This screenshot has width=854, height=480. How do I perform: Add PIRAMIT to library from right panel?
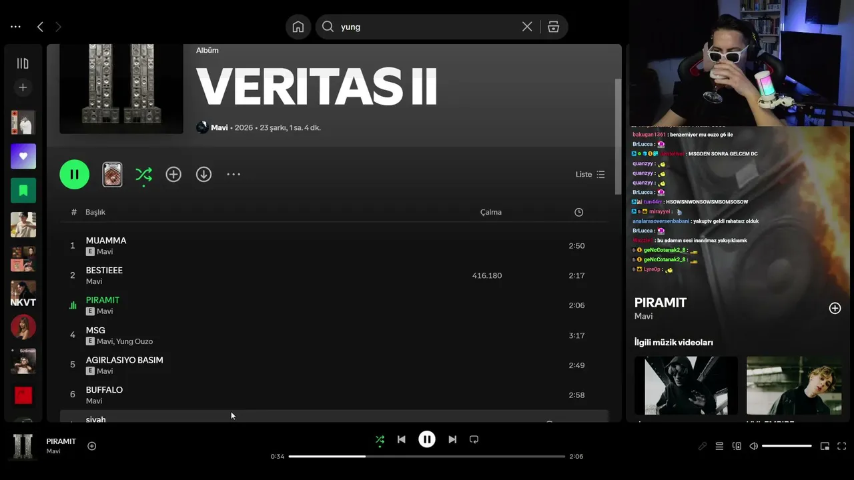pos(835,308)
